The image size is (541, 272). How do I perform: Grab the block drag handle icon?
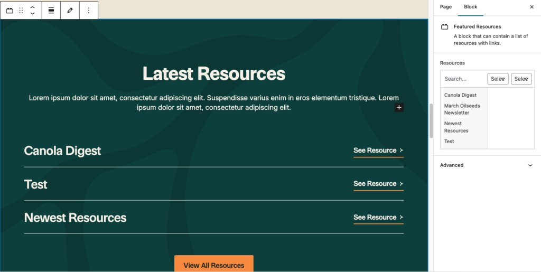pyautogui.click(x=21, y=11)
